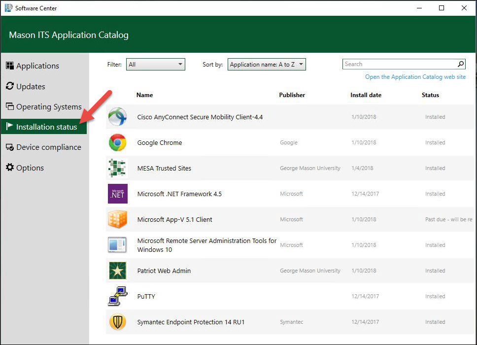Open the Device compliance section
Image resolution: width=477 pixels, height=345 pixels.
click(x=48, y=147)
